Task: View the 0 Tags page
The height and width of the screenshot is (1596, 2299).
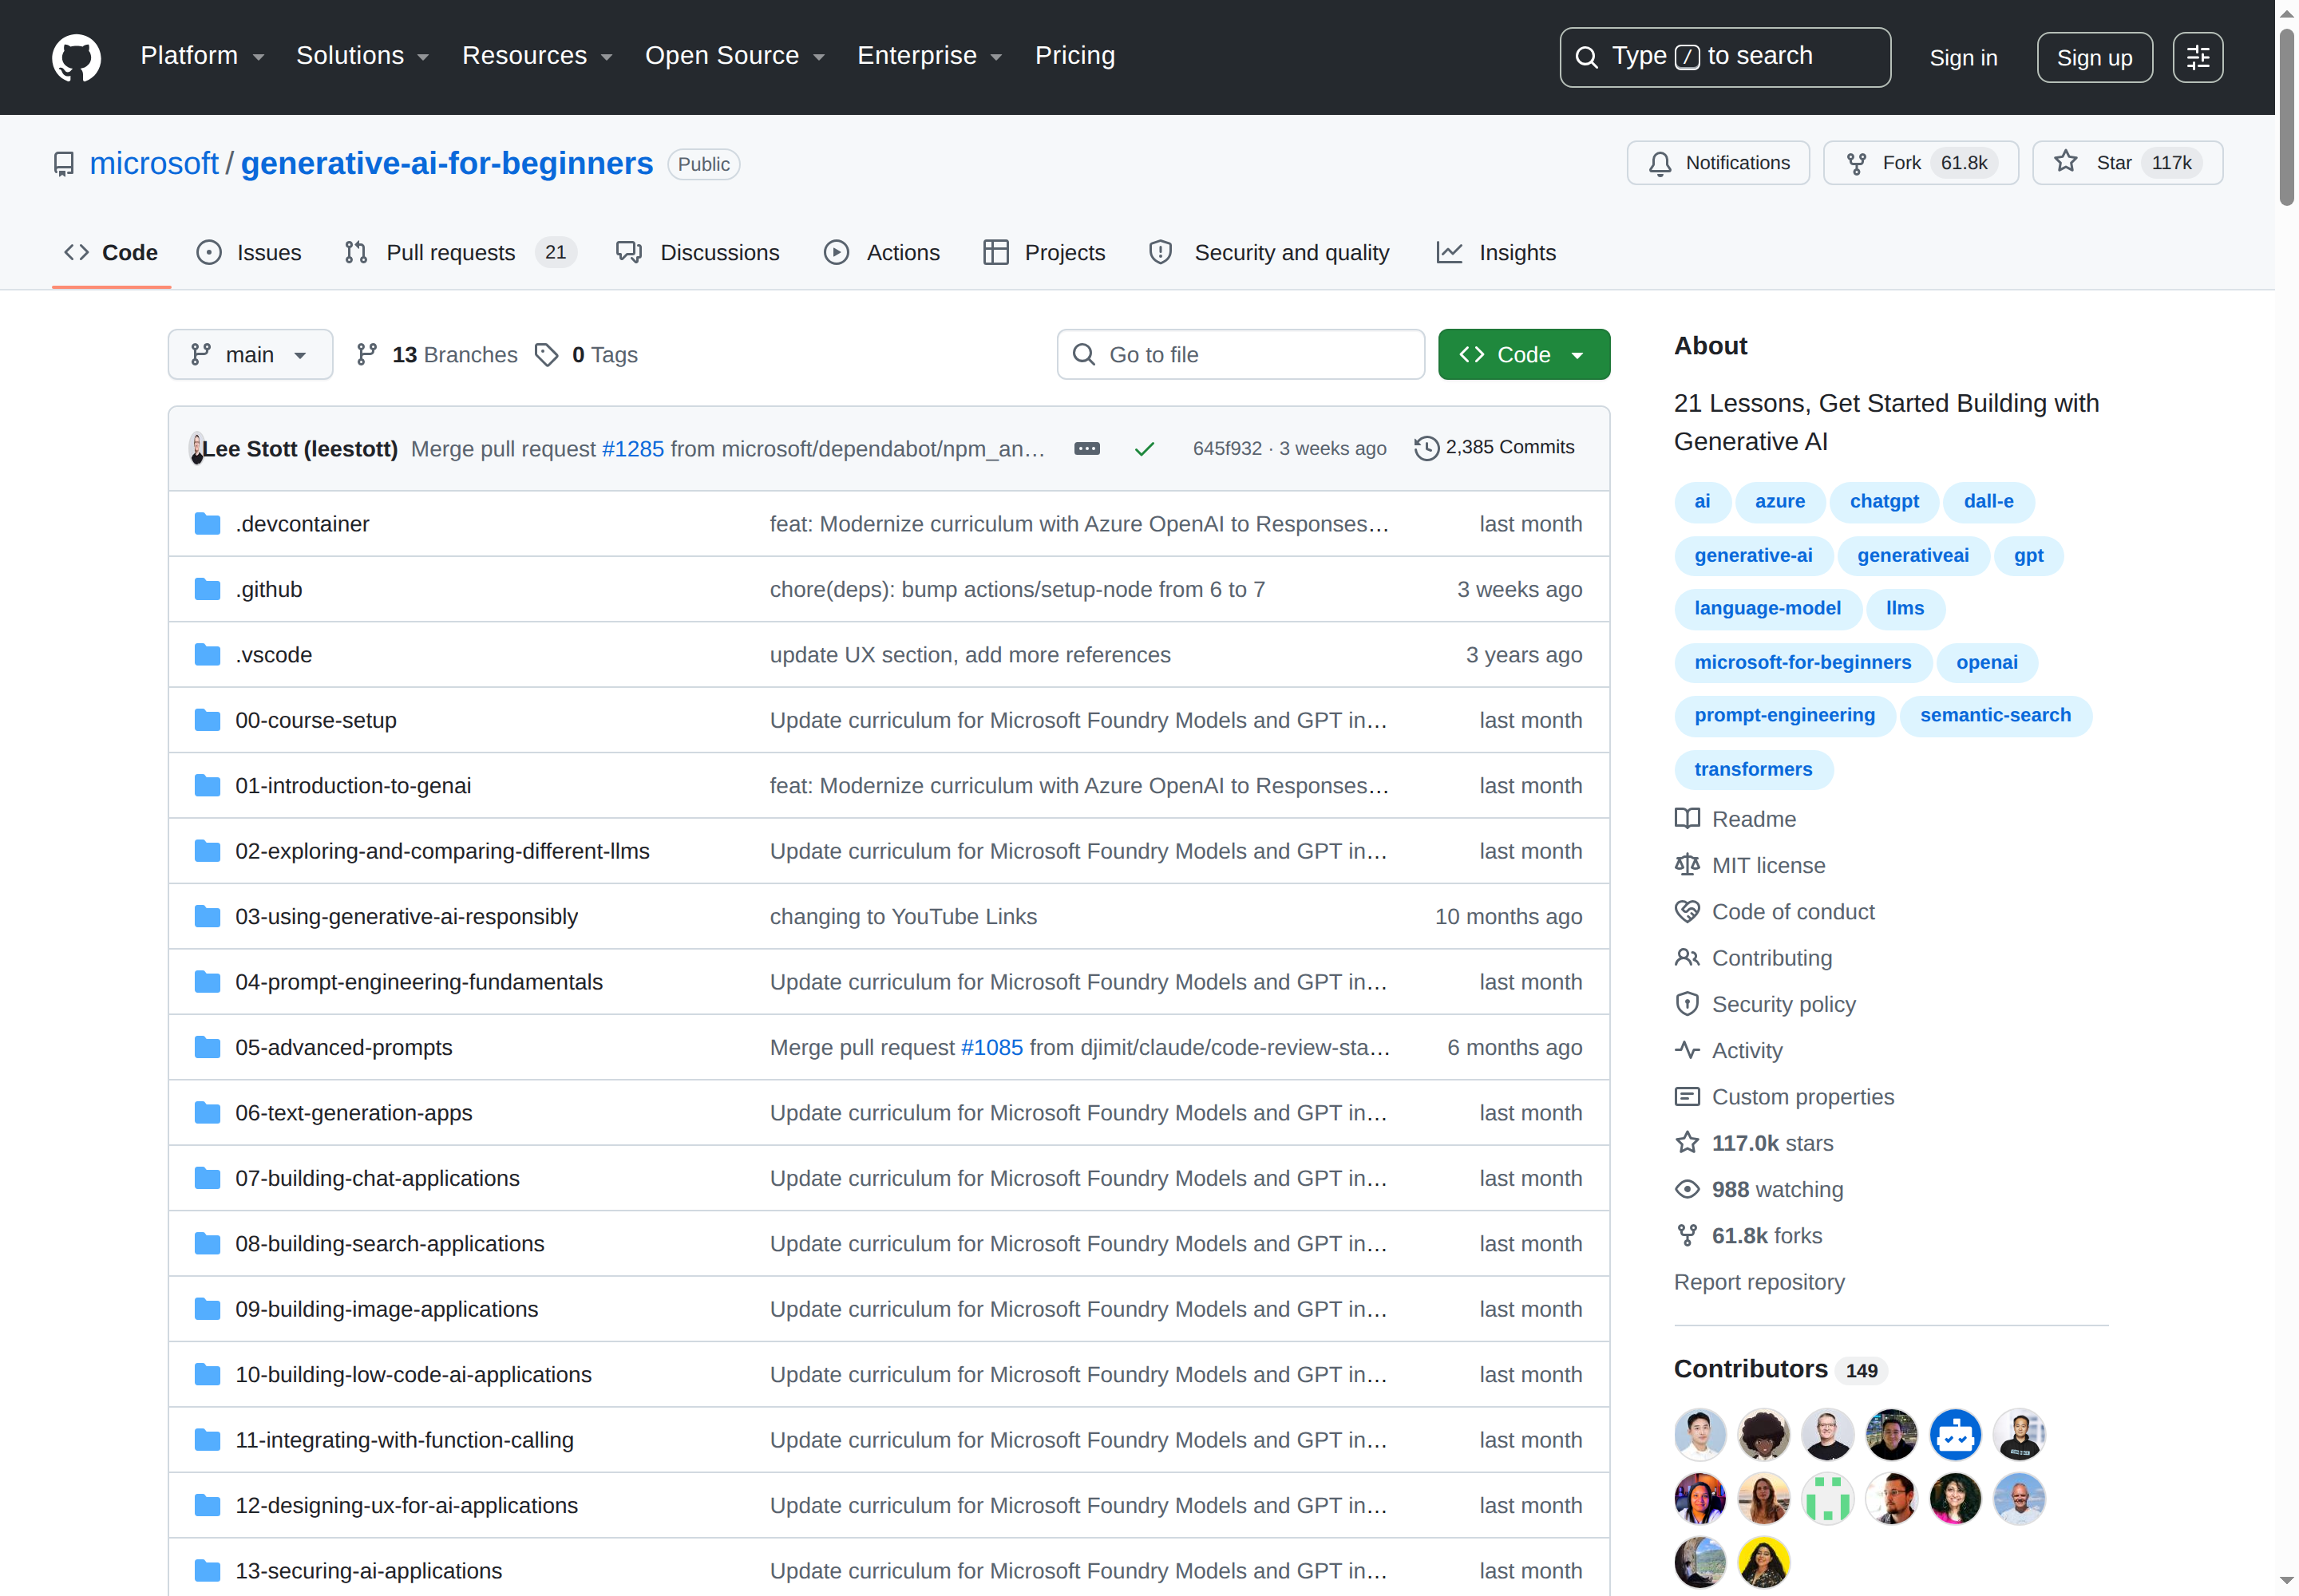Action: tap(586, 355)
